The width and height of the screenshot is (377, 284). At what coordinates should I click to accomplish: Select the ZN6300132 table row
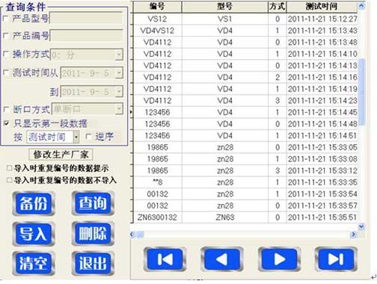point(245,217)
